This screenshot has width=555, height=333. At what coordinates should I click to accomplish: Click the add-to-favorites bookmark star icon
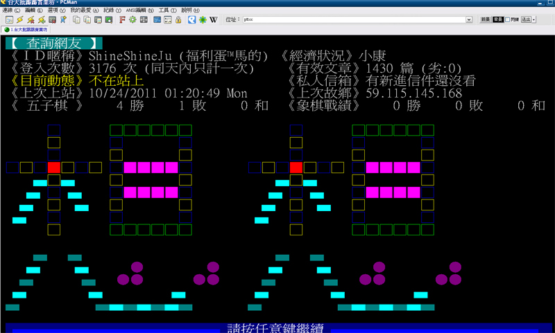click(x=63, y=20)
